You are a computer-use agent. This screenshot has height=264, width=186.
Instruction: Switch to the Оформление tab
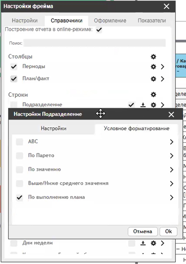coord(110,21)
